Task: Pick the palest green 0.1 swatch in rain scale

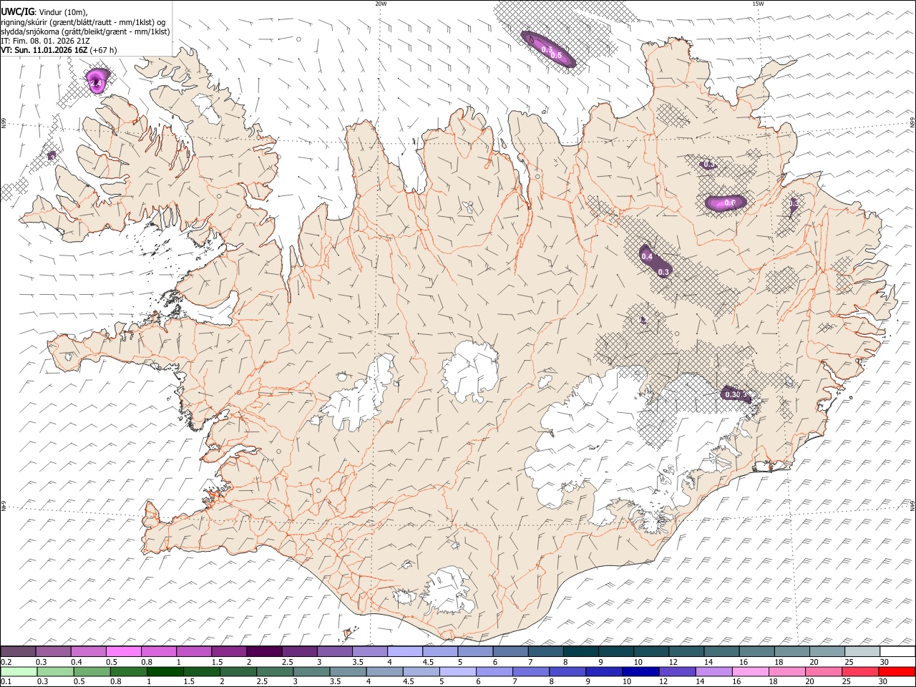Action: tap(19, 671)
